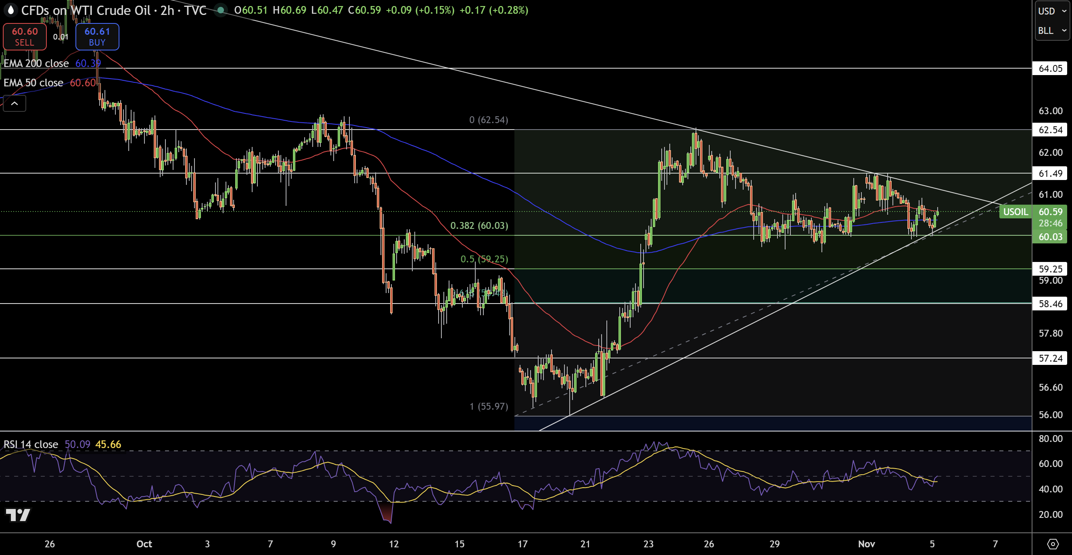1072x555 pixels.
Task: Click the 0.01 spread label between SELL and BUY
Action: tap(61, 37)
